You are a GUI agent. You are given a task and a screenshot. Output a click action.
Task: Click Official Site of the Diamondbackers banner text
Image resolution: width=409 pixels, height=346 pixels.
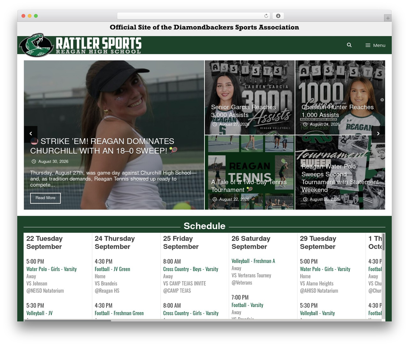[204, 27]
